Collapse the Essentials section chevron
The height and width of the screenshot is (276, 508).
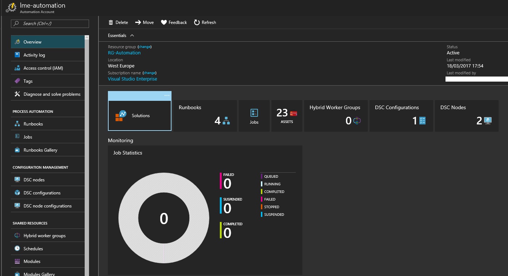132,36
